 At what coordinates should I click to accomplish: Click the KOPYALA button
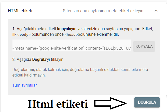(x=144, y=46)
